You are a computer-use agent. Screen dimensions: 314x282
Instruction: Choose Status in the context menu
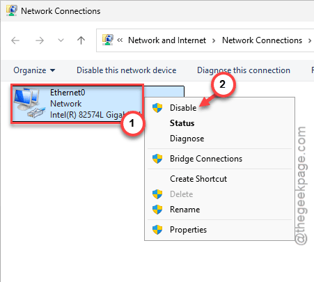click(182, 123)
